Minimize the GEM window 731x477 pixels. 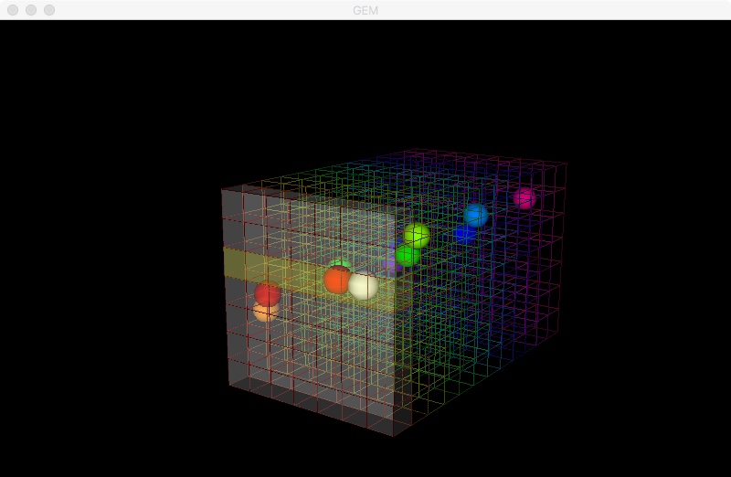coord(31,10)
